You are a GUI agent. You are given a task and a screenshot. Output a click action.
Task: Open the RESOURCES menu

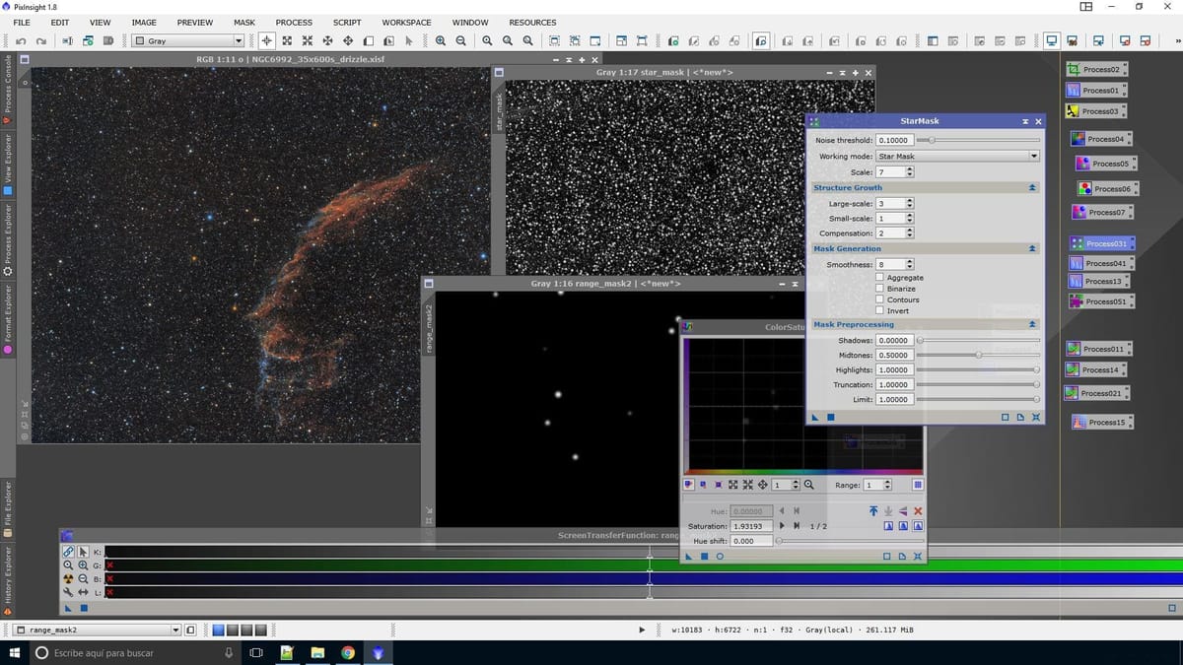click(x=532, y=23)
